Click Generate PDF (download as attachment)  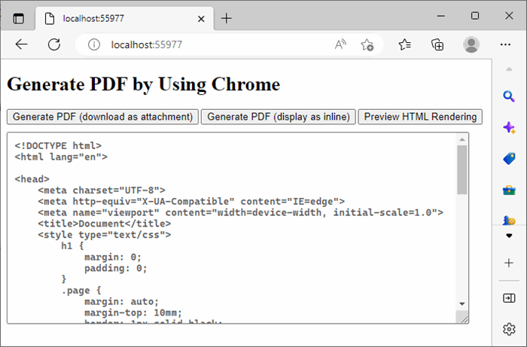pos(102,117)
